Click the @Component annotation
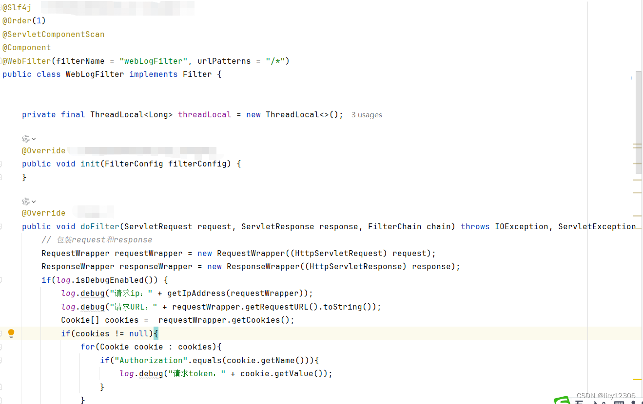Viewport: 643px width, 404px height. (27, 48)
